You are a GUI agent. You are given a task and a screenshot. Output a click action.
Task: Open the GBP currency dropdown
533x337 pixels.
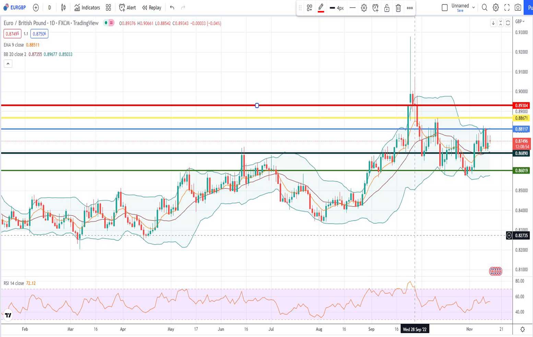click(x=520, y=22)
